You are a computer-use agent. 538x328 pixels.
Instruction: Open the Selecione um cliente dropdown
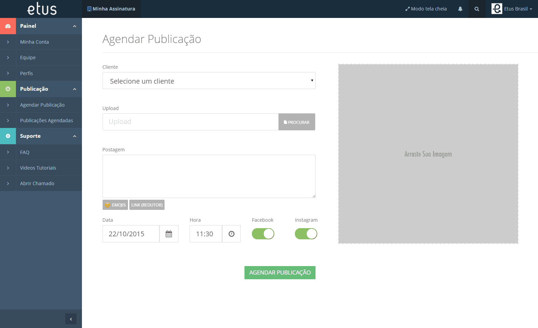click(x=209, y=81)
